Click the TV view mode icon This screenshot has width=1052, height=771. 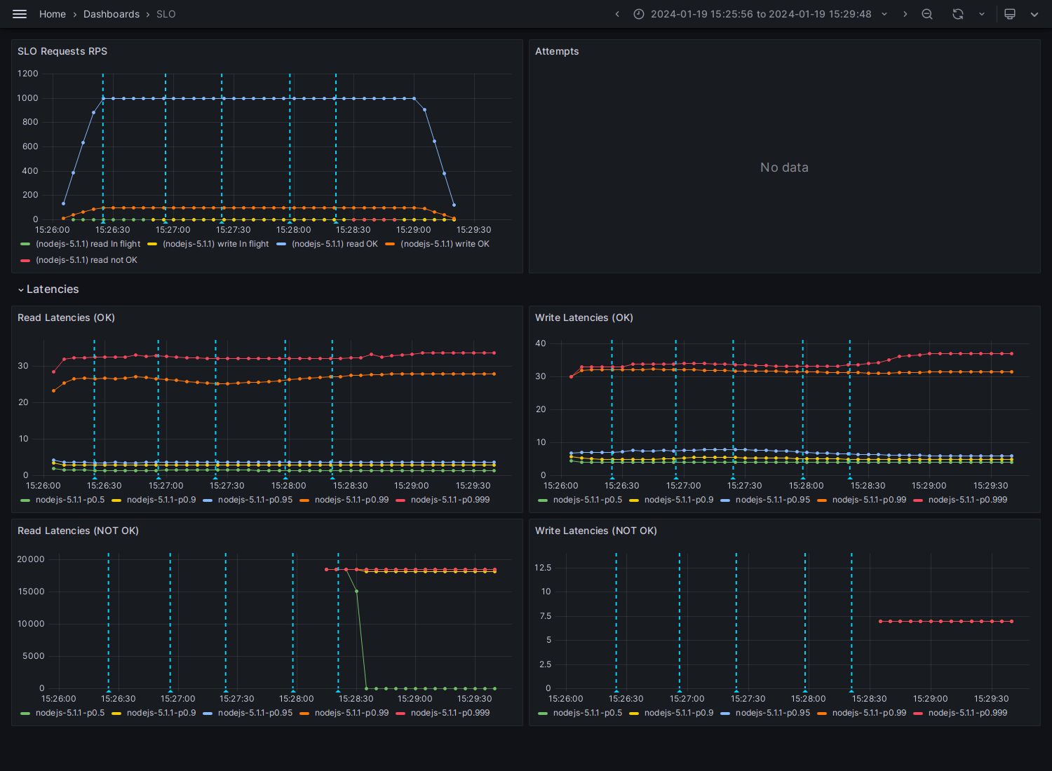(x=1010, y=14)
